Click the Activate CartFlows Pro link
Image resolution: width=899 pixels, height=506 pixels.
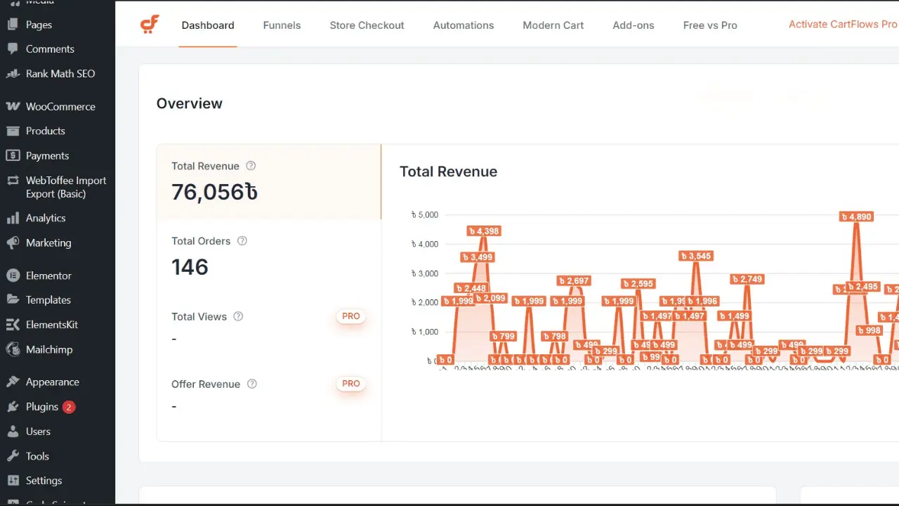[842, 25]
